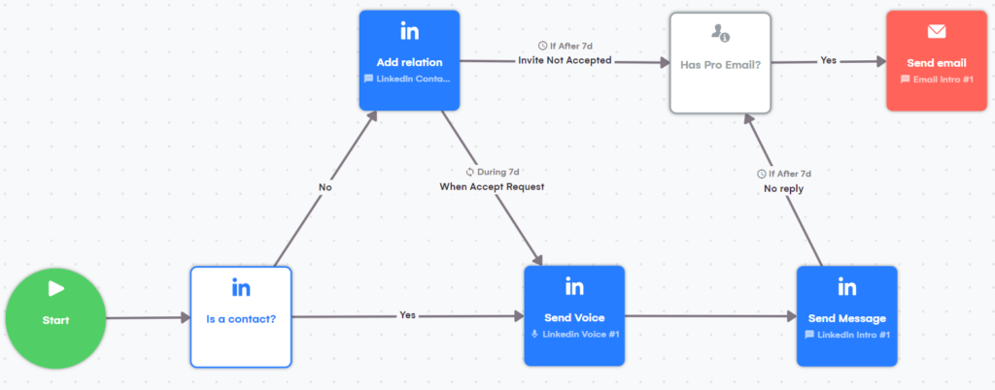Click the refresh icon beside During 7d
The image size is (995, 390).
coord(470,172)
